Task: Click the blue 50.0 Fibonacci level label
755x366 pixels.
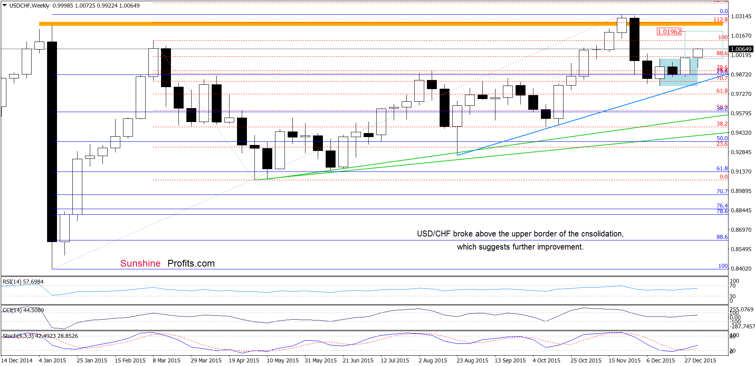Action: [x=722, y=139]
